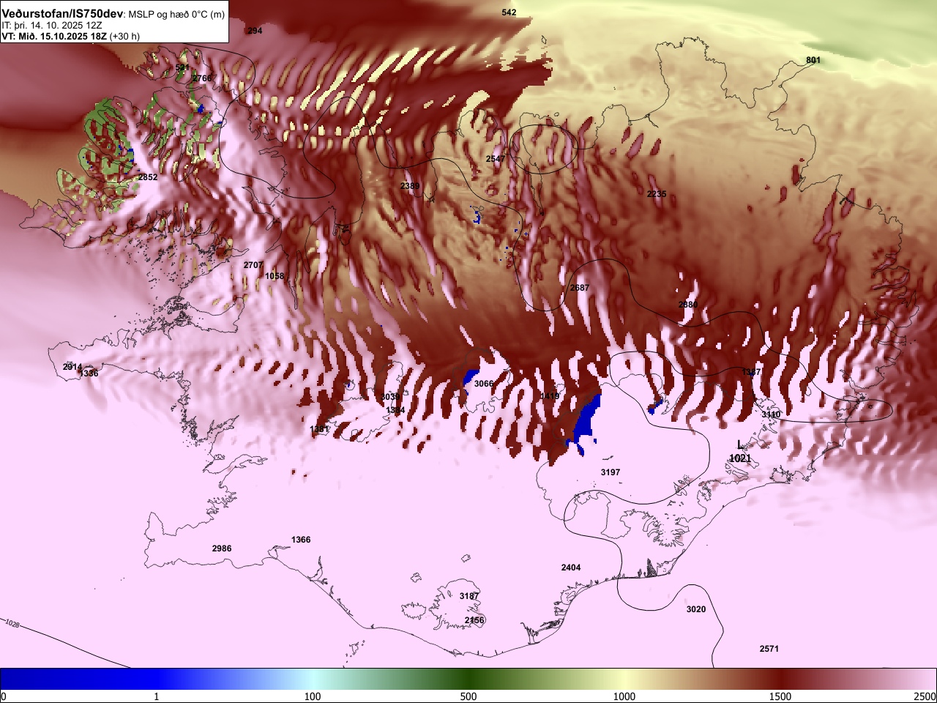
Task: Click the '(+30 h)' forecast offset text
Action: coord(124,36)
